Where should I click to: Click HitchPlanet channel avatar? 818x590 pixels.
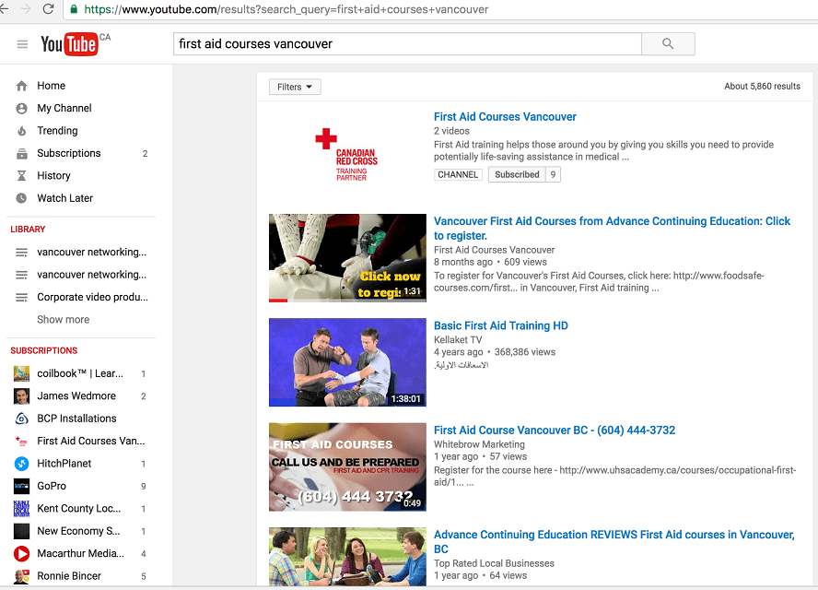[x=21, y=463]
